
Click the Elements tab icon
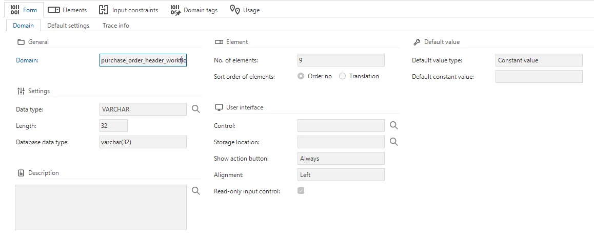point(53,10)
